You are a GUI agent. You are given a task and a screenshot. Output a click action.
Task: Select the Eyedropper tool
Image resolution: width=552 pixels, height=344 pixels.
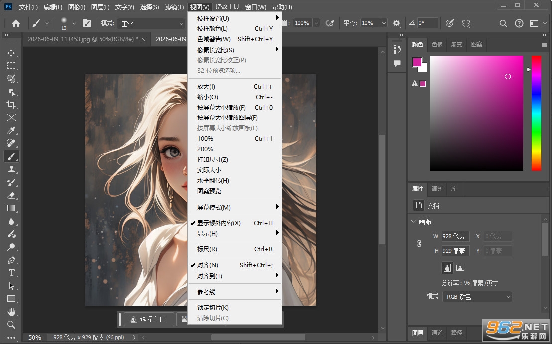click(x=11, y=130)
